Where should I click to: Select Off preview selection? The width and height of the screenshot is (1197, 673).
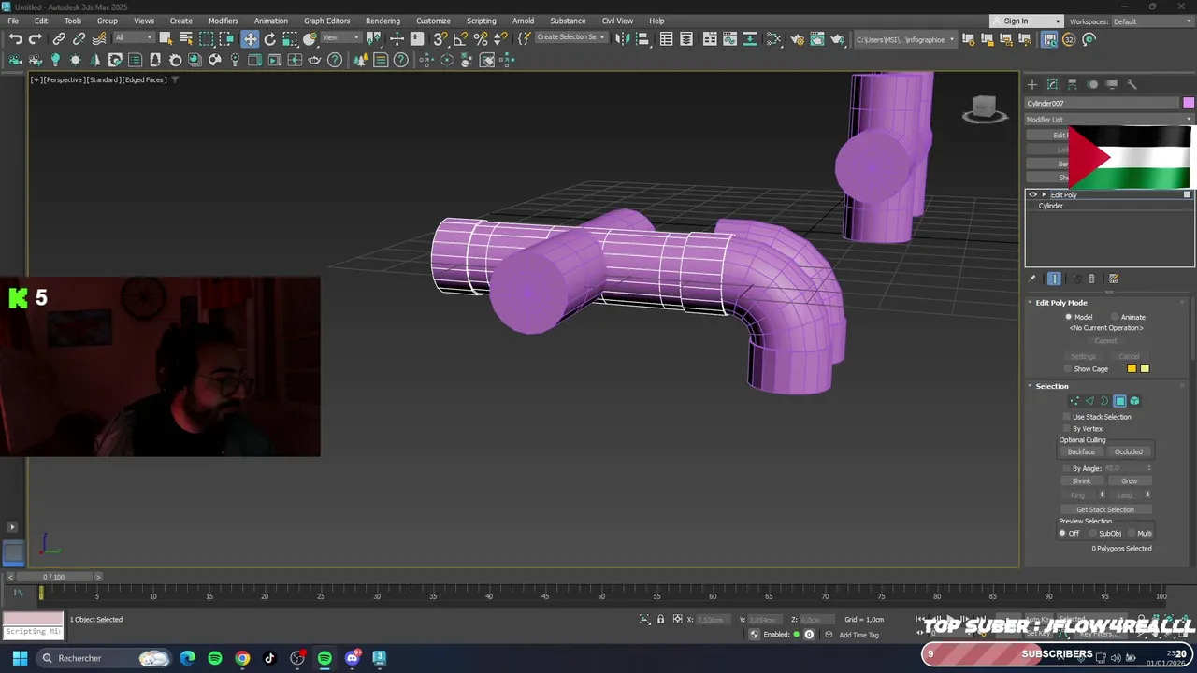1062,533
